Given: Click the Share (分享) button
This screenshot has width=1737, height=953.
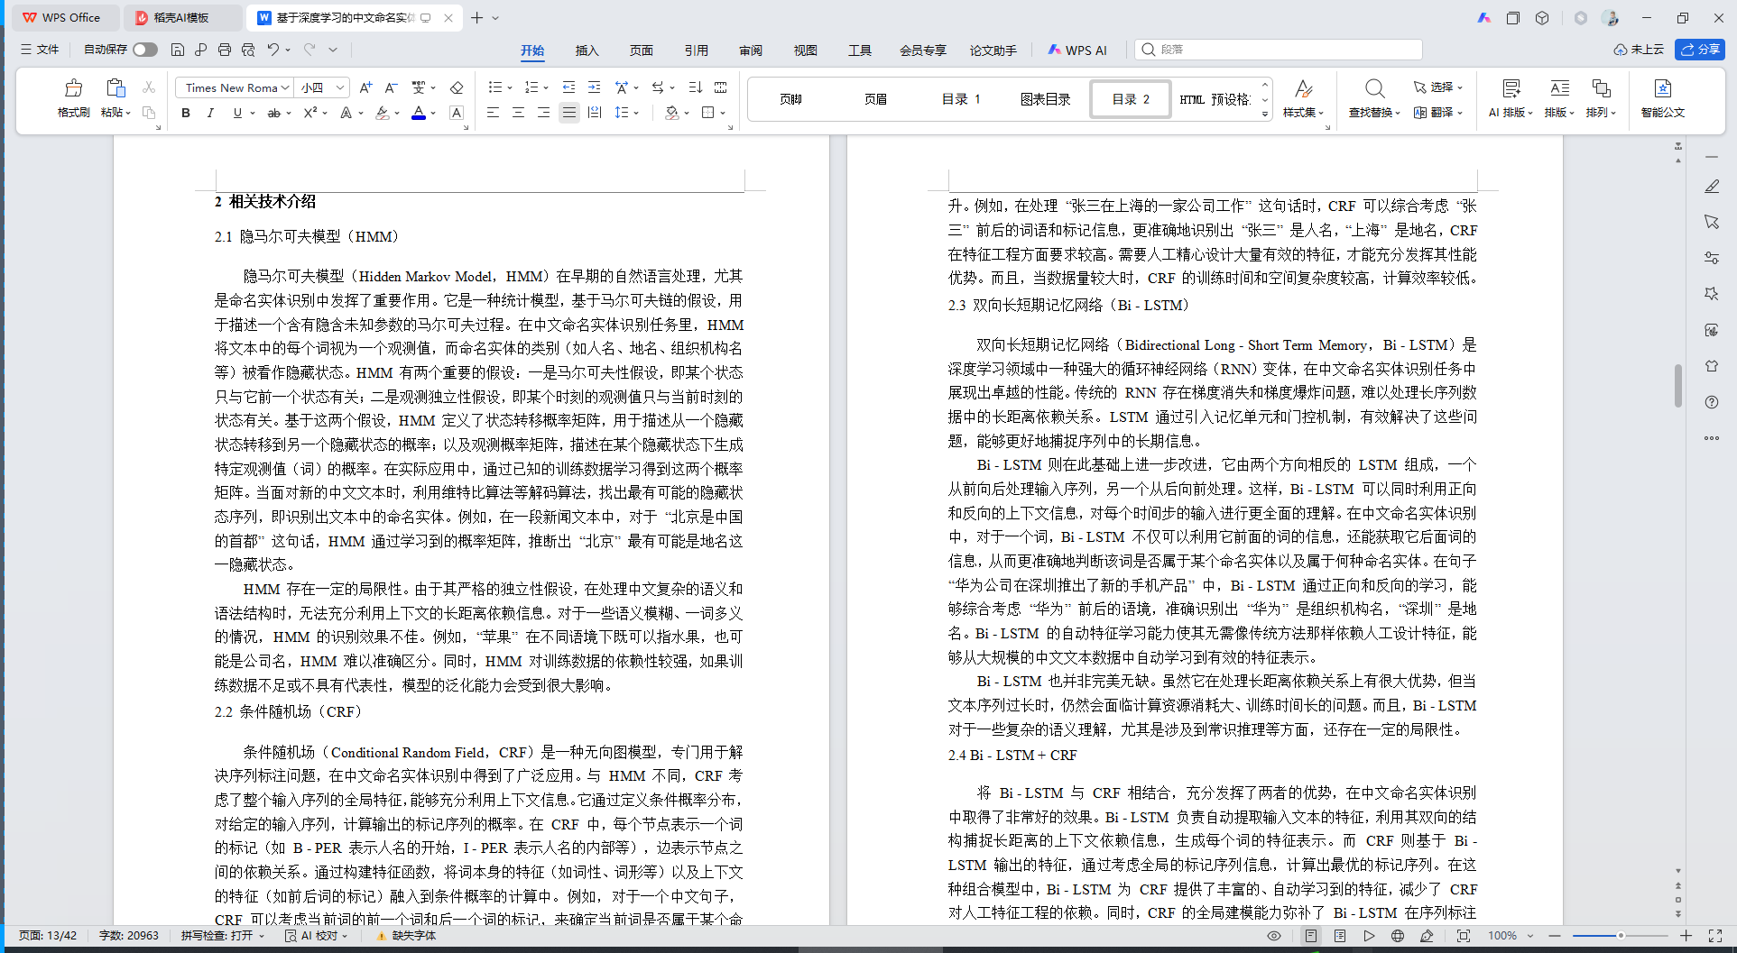Looking at the screenshot, I should click(1700, 50).
